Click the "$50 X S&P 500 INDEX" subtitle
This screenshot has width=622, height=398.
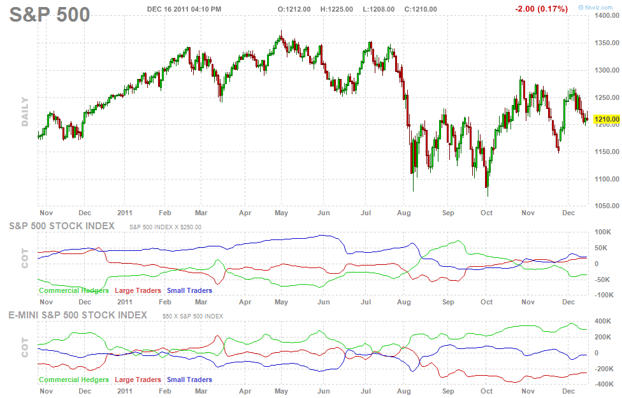[x=193, y=316]
